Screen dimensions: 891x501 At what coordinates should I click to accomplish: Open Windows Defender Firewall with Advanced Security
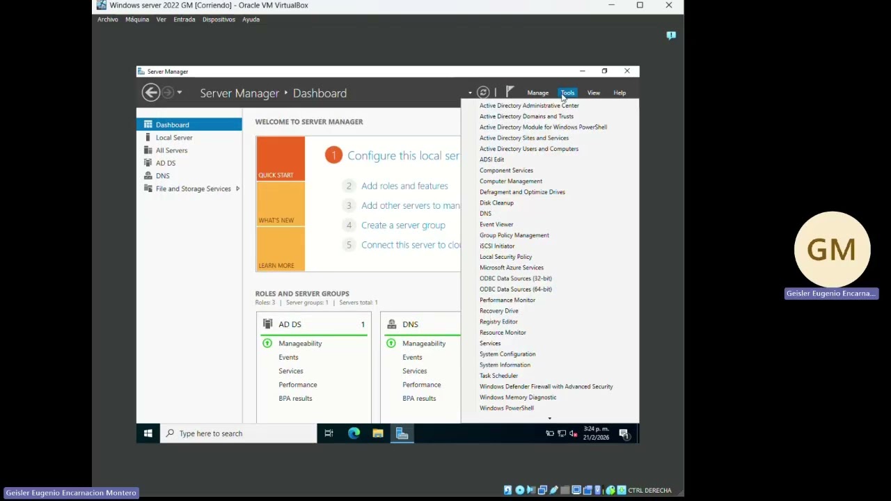[x=546, y=386]
